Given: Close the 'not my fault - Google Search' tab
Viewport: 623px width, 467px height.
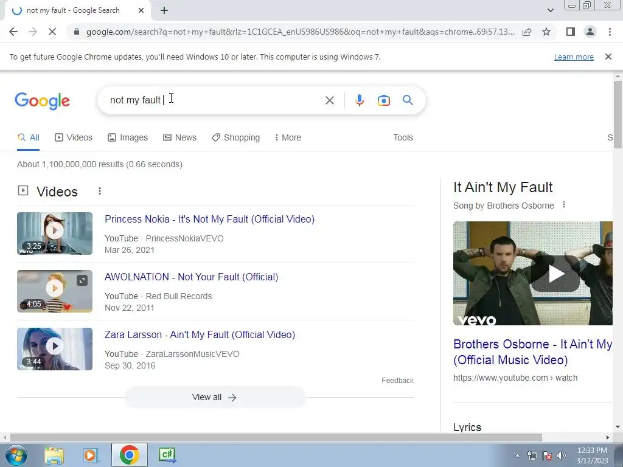Looking at the screenshot, I should click(141, 11).
